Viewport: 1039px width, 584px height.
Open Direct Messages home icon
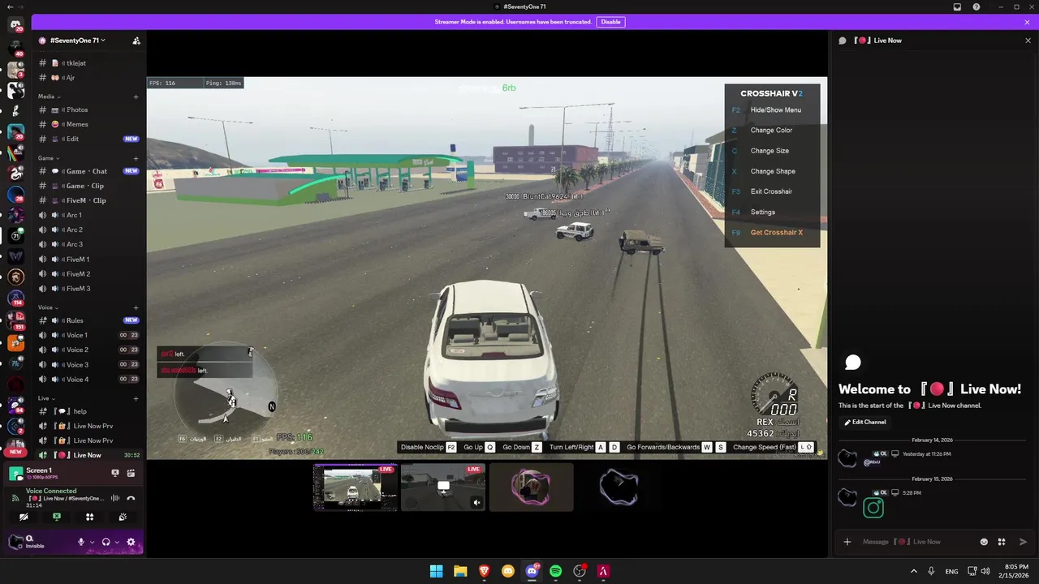15,25
